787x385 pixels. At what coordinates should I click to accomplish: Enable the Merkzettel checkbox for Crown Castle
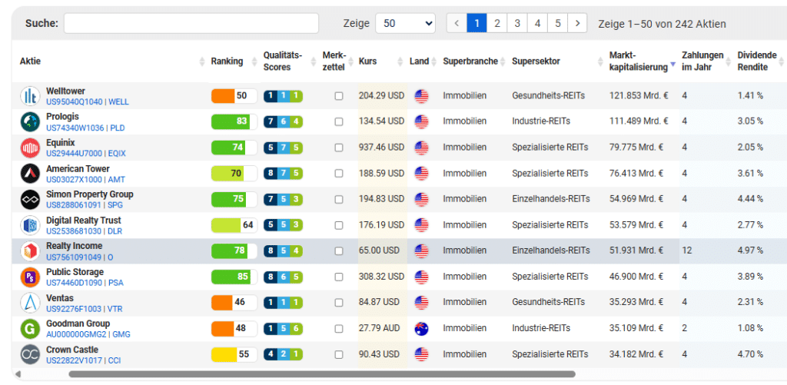(x=339, y=355)
